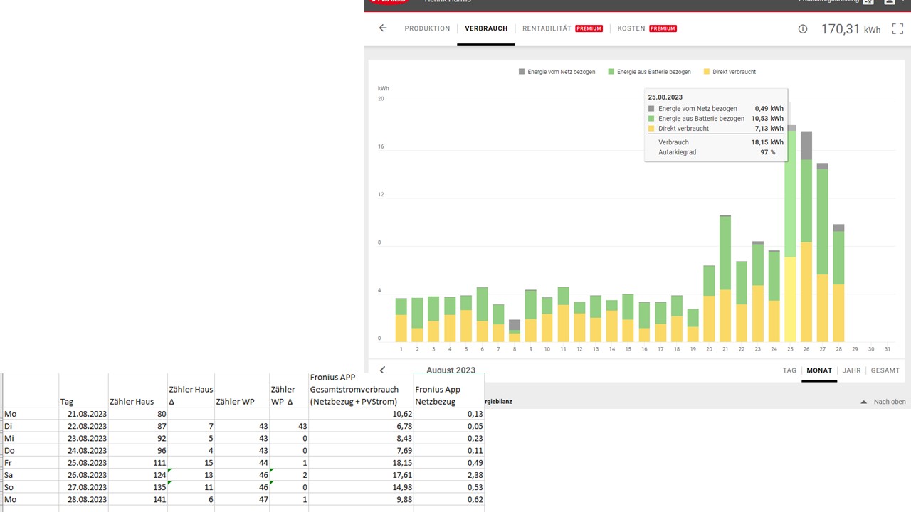This screenshot has height=512, width=911.
Task: Select Netzbezug cell 2,38
Action: pos(448,475)
